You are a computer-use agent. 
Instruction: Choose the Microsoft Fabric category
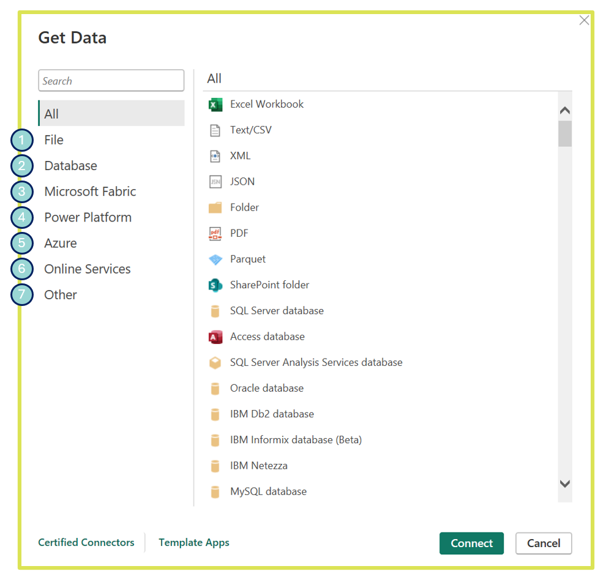(90, 192)
